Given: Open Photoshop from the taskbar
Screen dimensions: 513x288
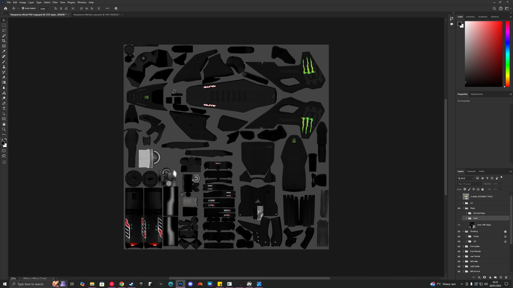Looking at the screenshot, I should tap(180, 284).
